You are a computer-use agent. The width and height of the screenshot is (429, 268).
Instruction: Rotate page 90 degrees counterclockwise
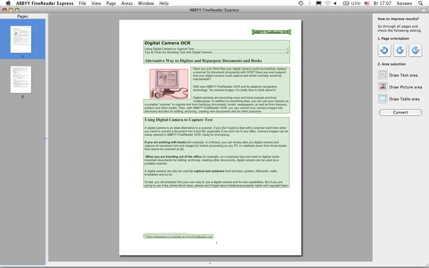(384, 50)
